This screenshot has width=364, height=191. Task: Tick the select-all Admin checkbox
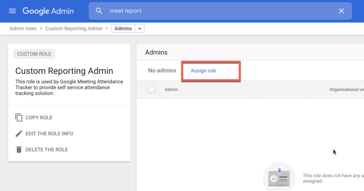click(152, 90)
